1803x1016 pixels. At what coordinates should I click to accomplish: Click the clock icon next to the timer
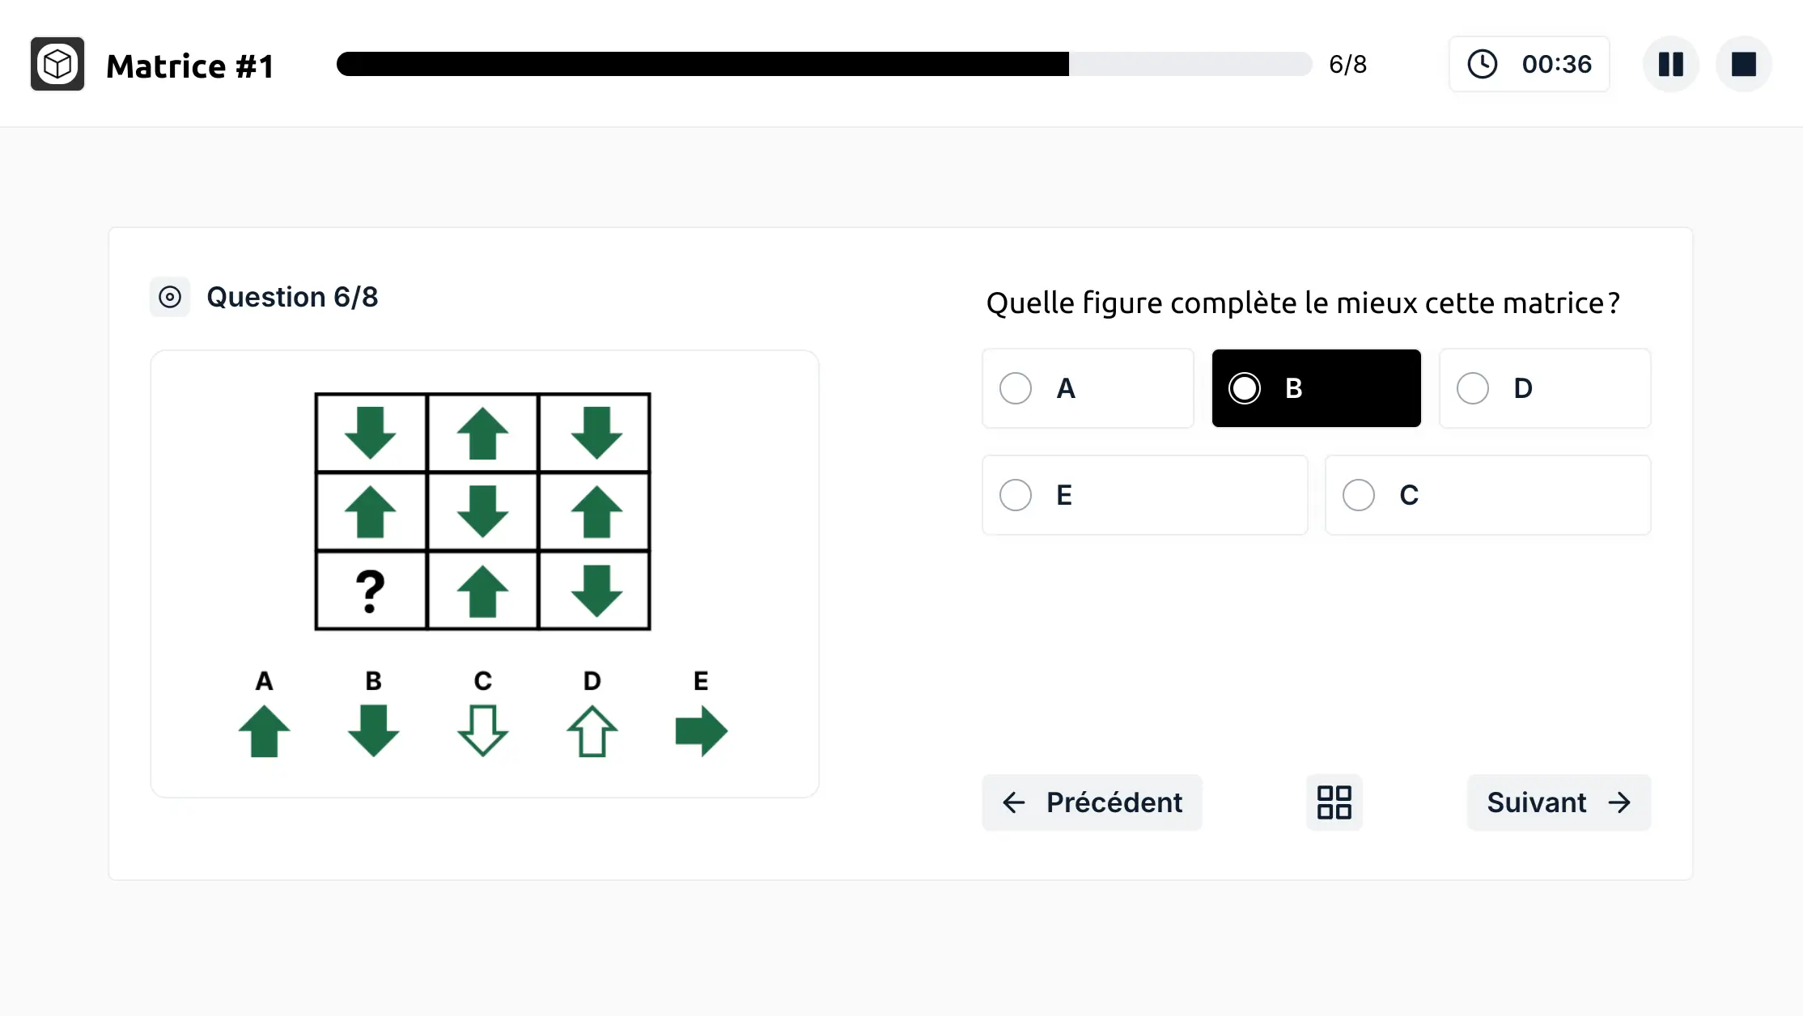pyautogui.click(x=1483, y=64)
